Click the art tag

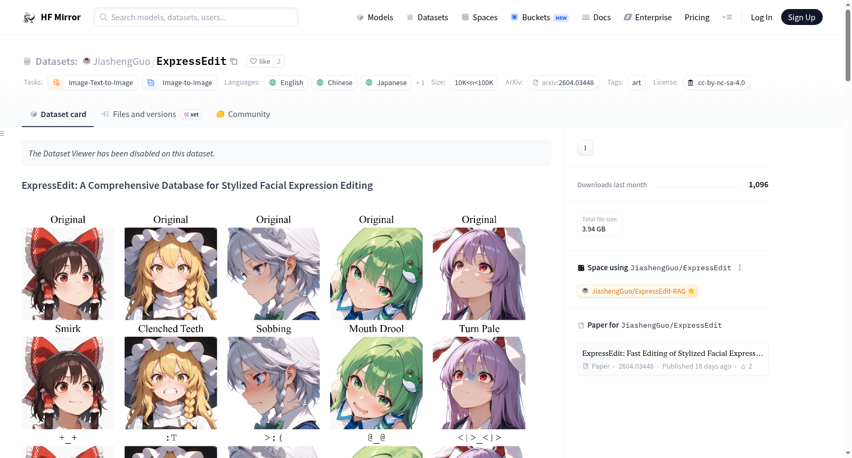(636, 82)
